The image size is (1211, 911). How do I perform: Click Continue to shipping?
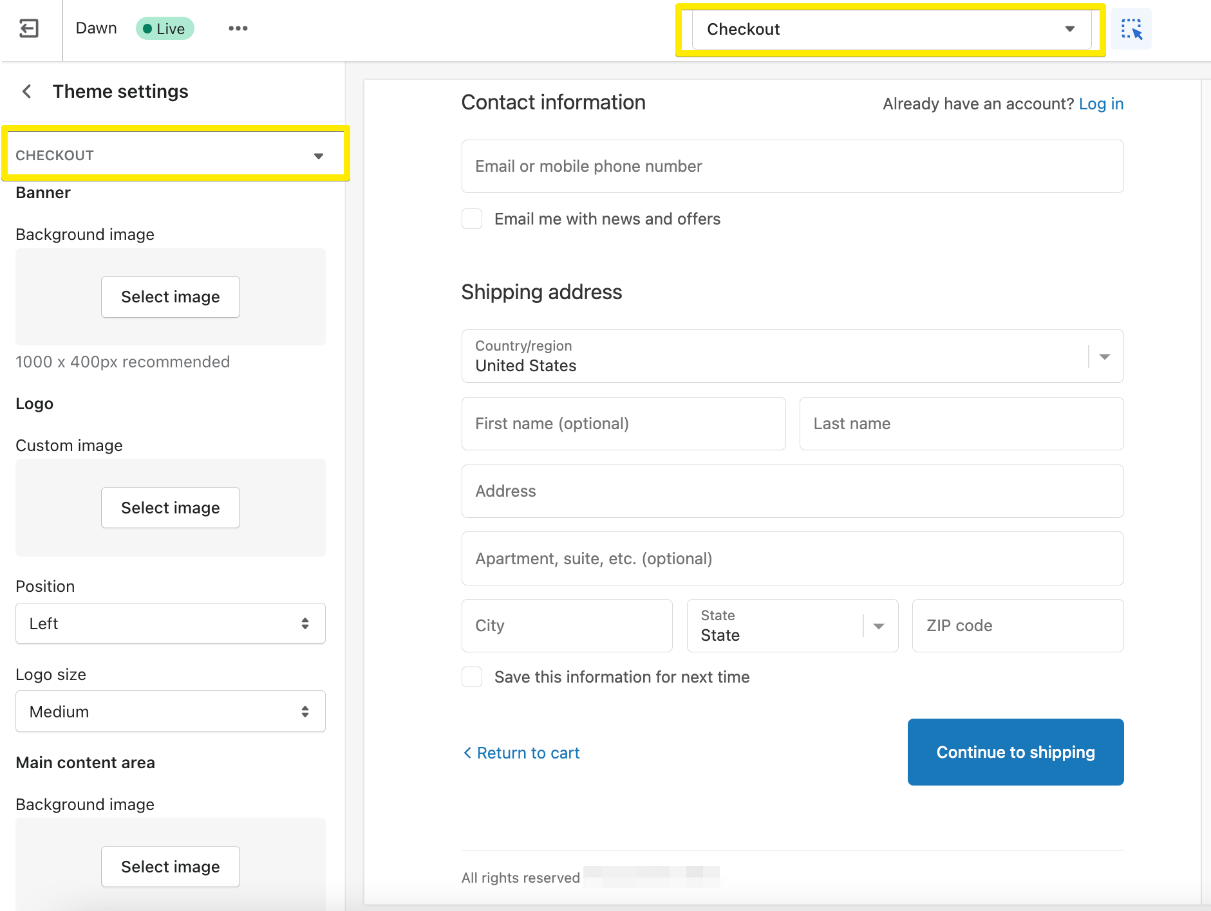[x=1015, y=752]
